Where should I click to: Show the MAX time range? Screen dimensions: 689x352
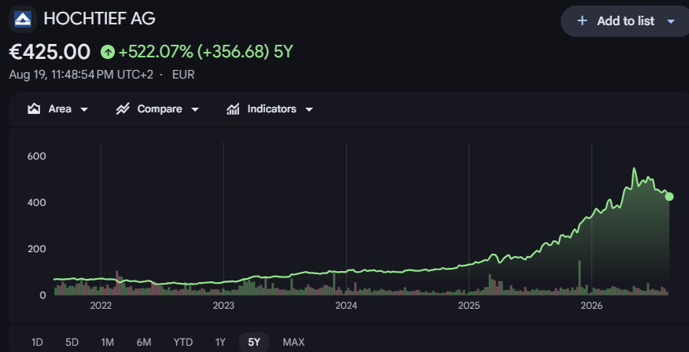[293, 343]
